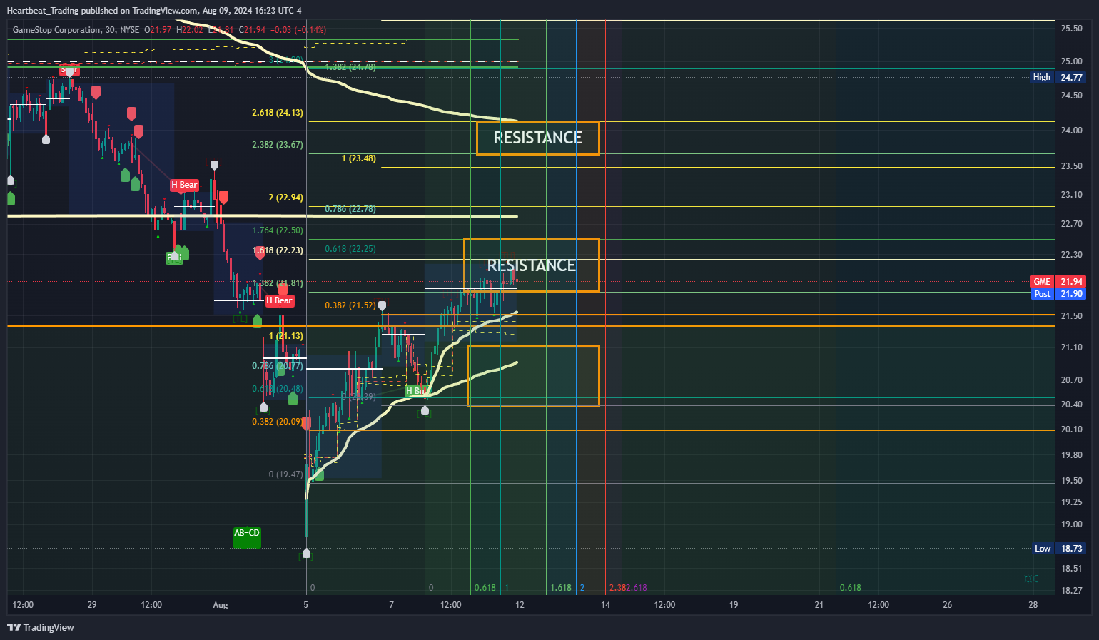Screen dimensions: 1099x640
Task: Select the 0.618 (22.25) Fibonacci label
Action: 350,249
